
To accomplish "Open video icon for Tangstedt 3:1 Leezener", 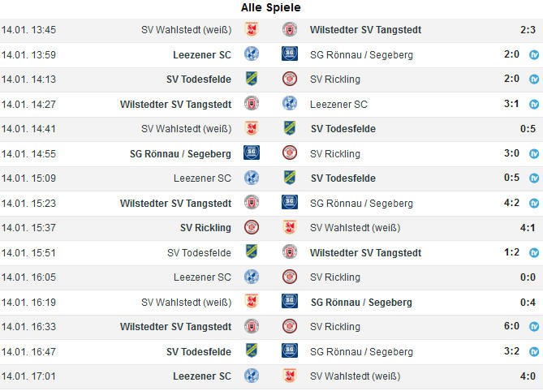I will point(534,104).
